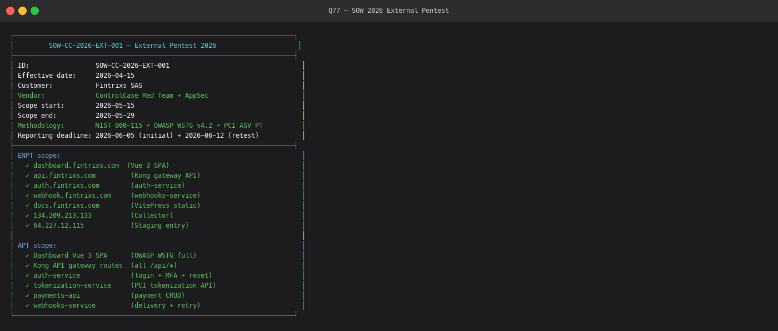This screenshot has width=778, height=331.
Task: Click the Reporting deadline dates text
Action: pyautogui.click(x=177, y=136)
